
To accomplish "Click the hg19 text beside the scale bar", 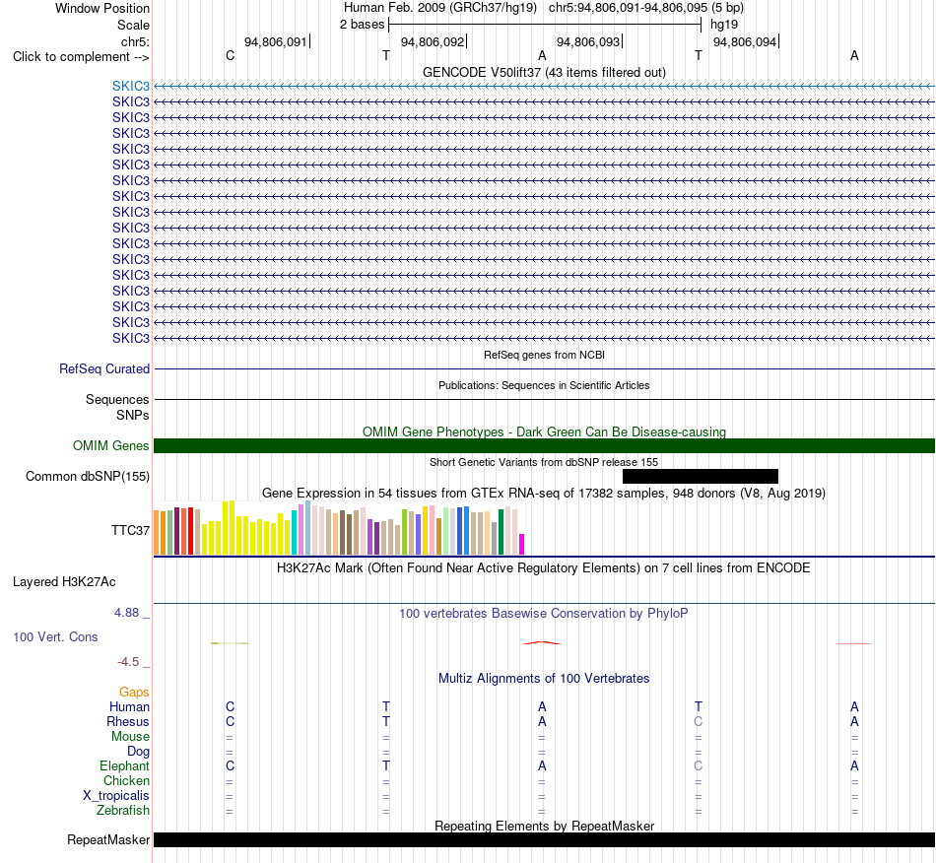I will point(724,25).
